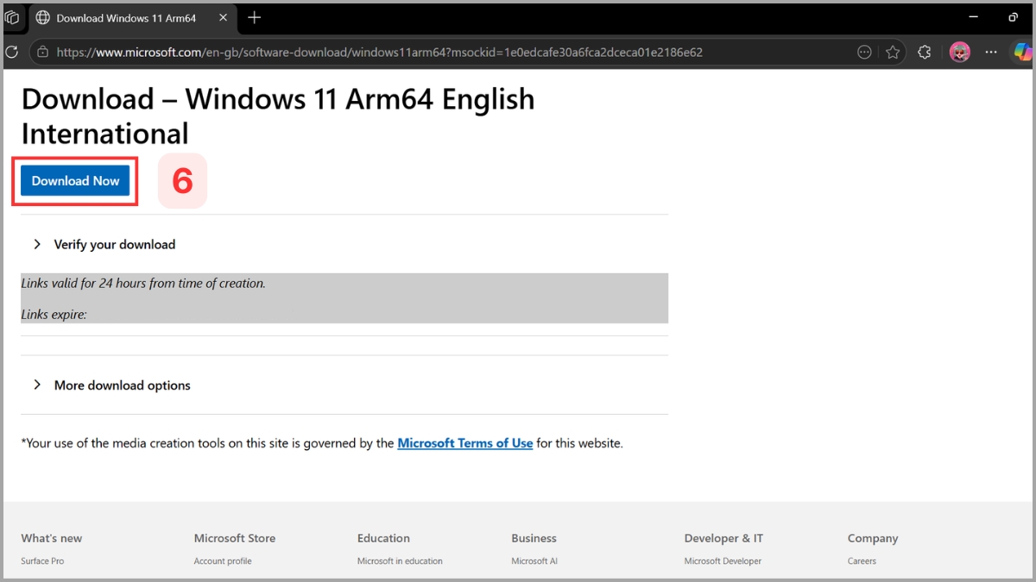This screenshot has height=582, width=1036.
Task: Visit the Careers link in the footer
Action: [x=862, y=560]
